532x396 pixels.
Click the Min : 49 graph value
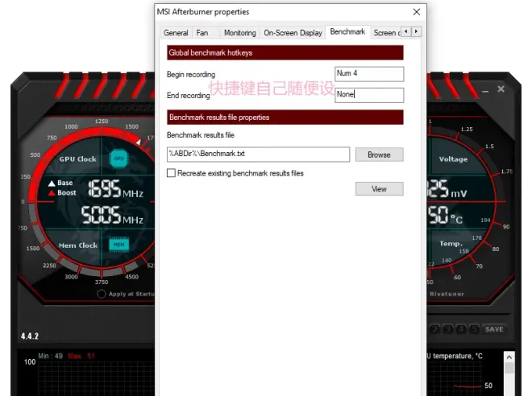pyautogui.click(x=50, y=356)
